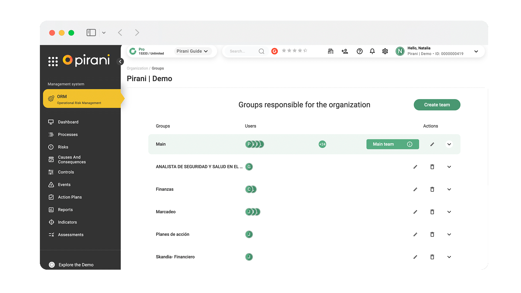This screenshot has height=293, width=521.
Task: Expand the Planes de acción row
Action: 449,234
